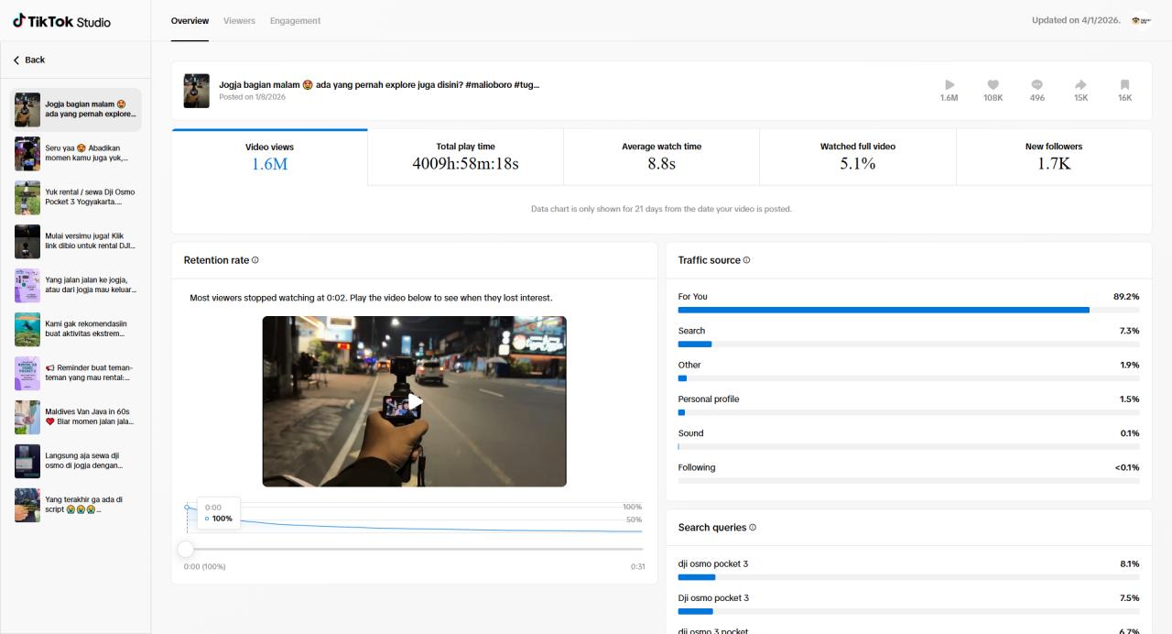Click the retention timeline slider handle
This screenshot has height=634, width=1172.
point(186,549)
